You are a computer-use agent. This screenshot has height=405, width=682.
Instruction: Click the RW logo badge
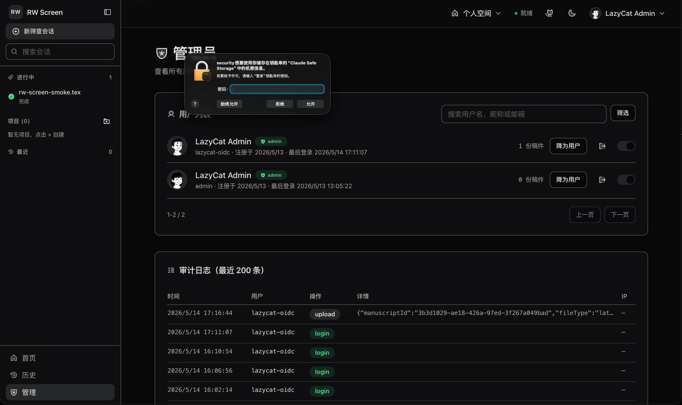[15, 12]
